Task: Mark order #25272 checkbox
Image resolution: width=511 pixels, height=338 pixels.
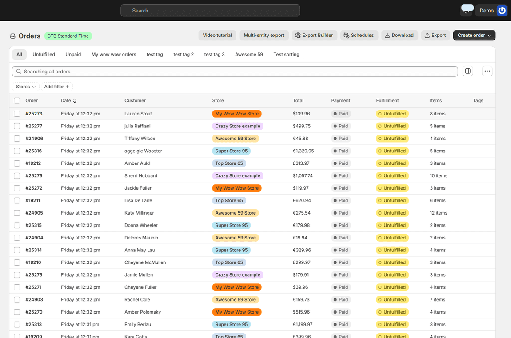Action: coord(17,188)
